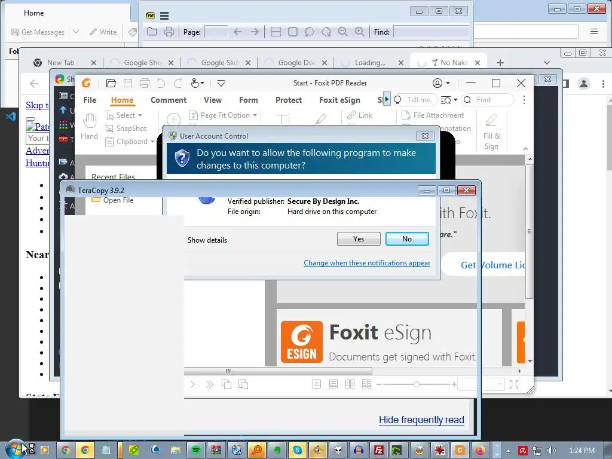Close the Google Docs Chrome tab
This screenshot has height=459, width=612.
324,62
